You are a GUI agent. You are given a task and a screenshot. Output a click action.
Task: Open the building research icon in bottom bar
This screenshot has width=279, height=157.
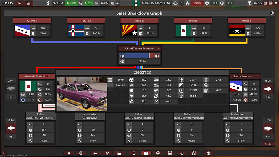pos(194,153)
